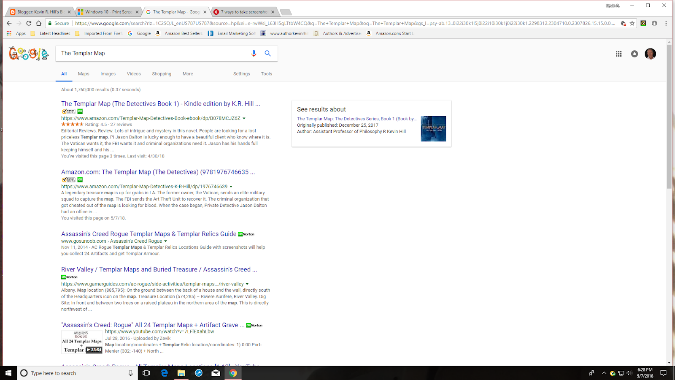The image size is (675, 380).
Task: View Google notifications bell
Action: (634, 54)
